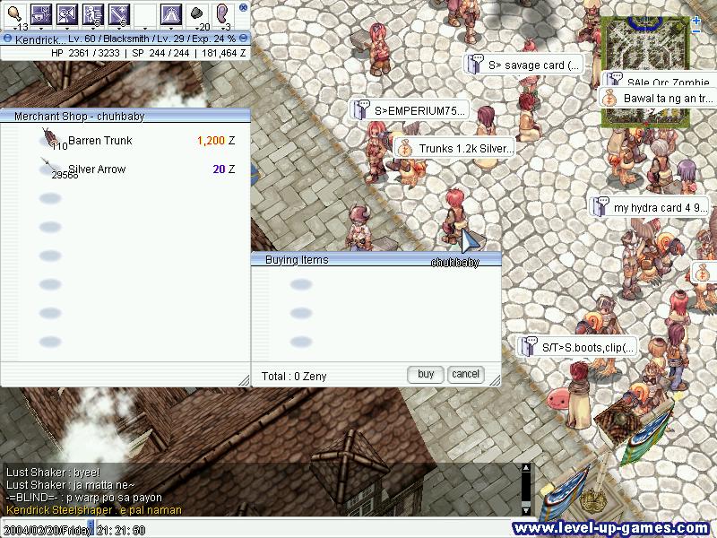Activate the sword-plus weapon skill icon
The height and width of the screenshot is (538, 717).
click(118, 13)
